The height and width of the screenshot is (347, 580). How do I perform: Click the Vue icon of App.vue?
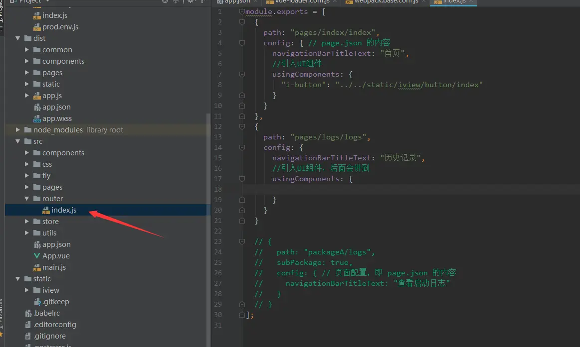click(x=37, y=256)
